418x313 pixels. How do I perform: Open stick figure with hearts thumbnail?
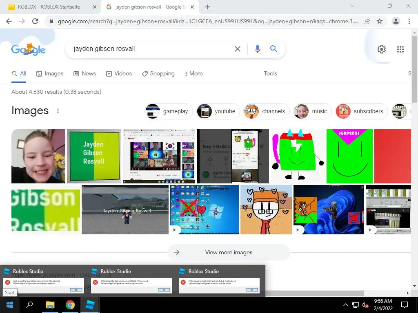[x=266, y=210]
